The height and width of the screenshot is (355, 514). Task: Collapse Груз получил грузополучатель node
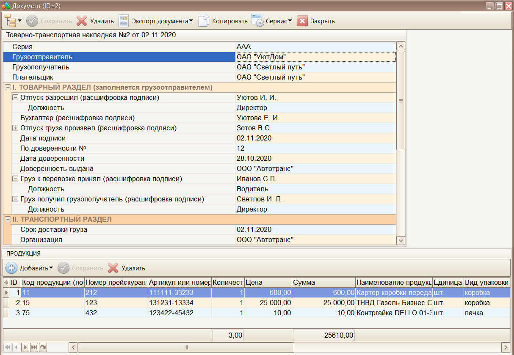15,199
